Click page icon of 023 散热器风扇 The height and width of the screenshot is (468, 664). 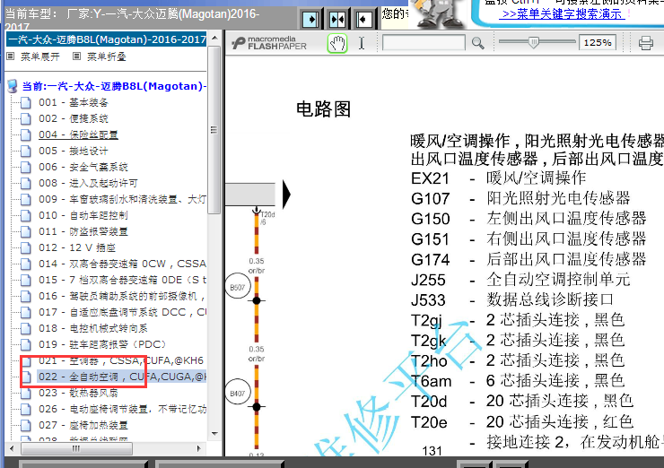tap(26, 393)
